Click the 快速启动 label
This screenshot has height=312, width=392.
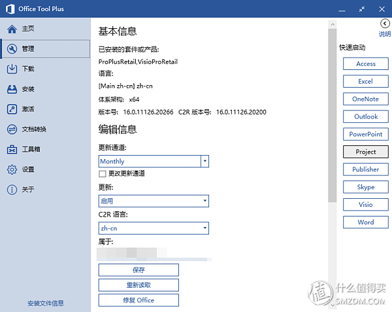click(x=352, y=48)
